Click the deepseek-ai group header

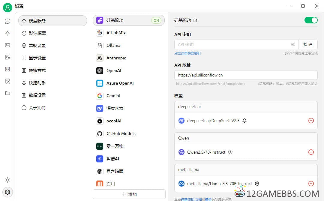(x=246, y=107)
